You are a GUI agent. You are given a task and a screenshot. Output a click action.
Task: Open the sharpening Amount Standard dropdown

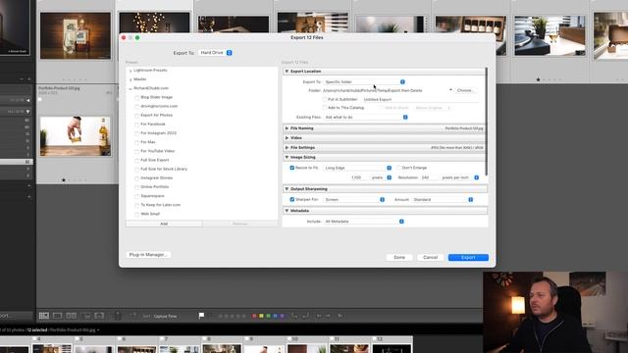pyautogui.click(x=443, y=199)
